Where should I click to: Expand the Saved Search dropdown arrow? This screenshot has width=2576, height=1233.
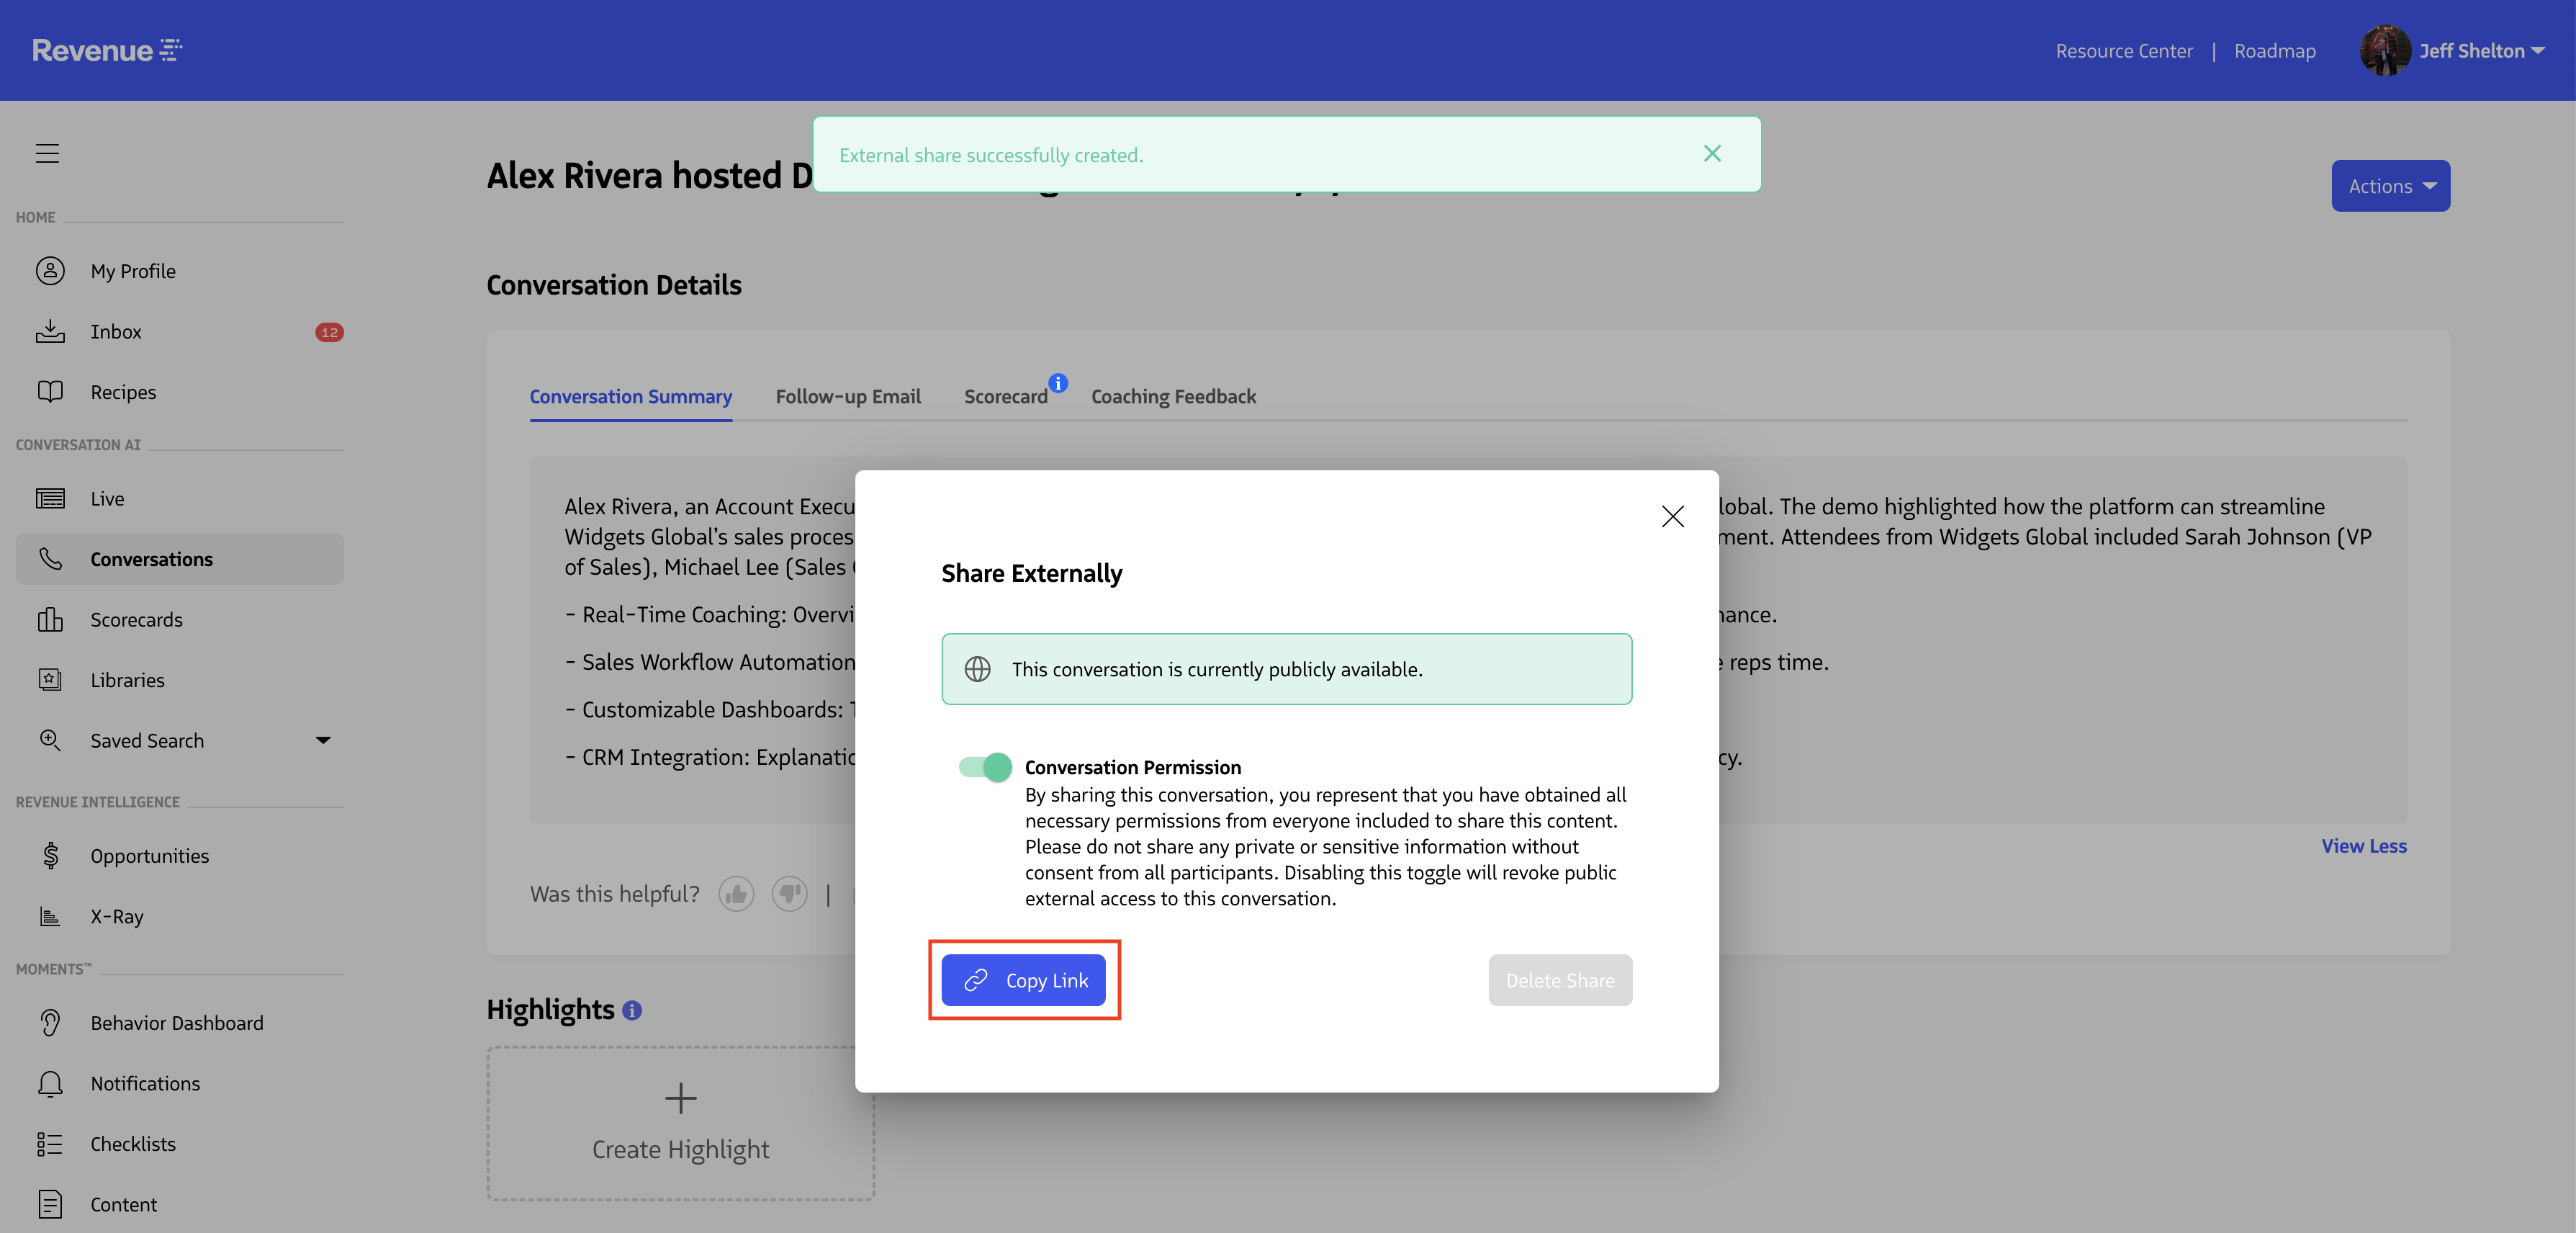point(323,740)
